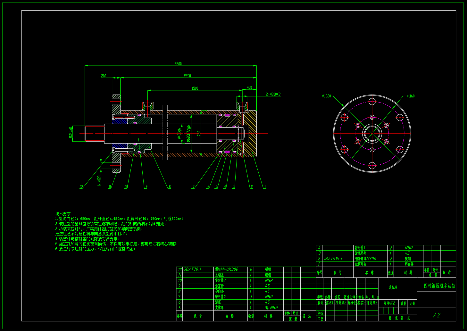Select the JB/T919.3 code cell

point(333,259)
